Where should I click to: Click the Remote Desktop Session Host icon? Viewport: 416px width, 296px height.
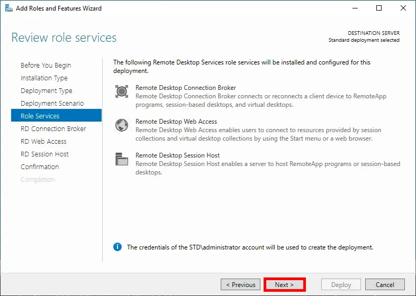(122, 159)
